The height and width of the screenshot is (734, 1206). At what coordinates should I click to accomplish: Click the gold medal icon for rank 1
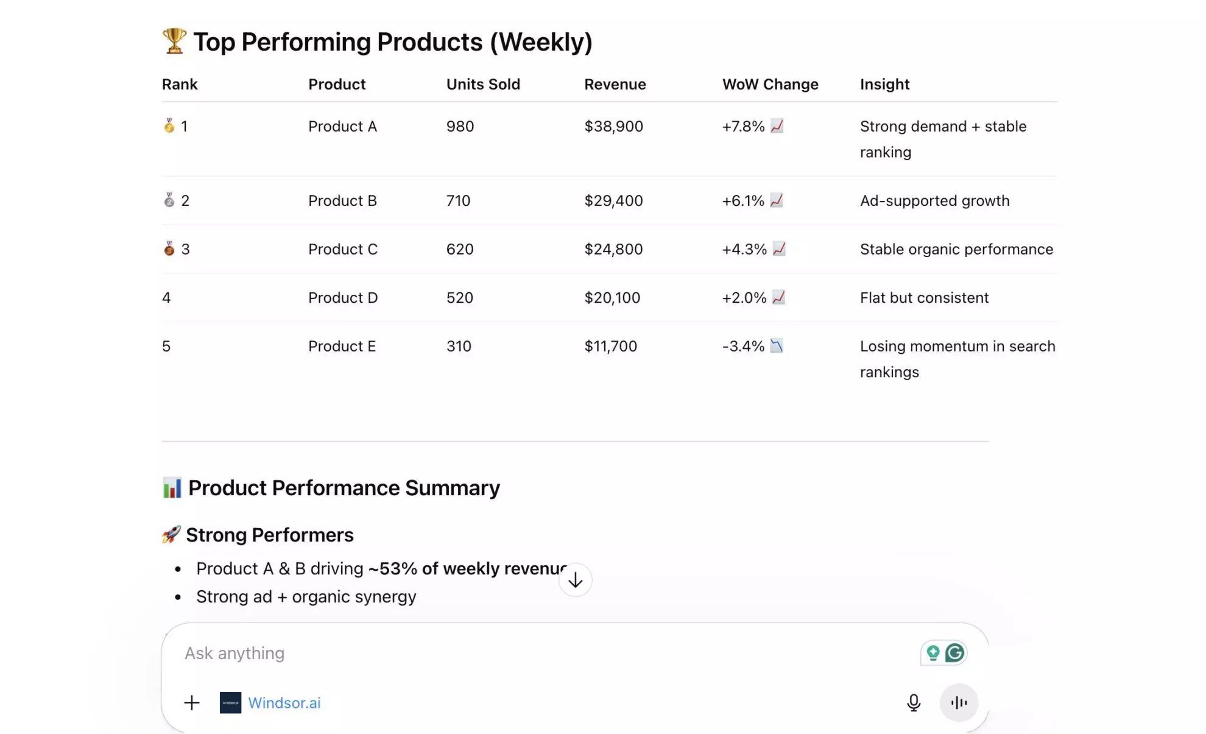click(169, 126)
